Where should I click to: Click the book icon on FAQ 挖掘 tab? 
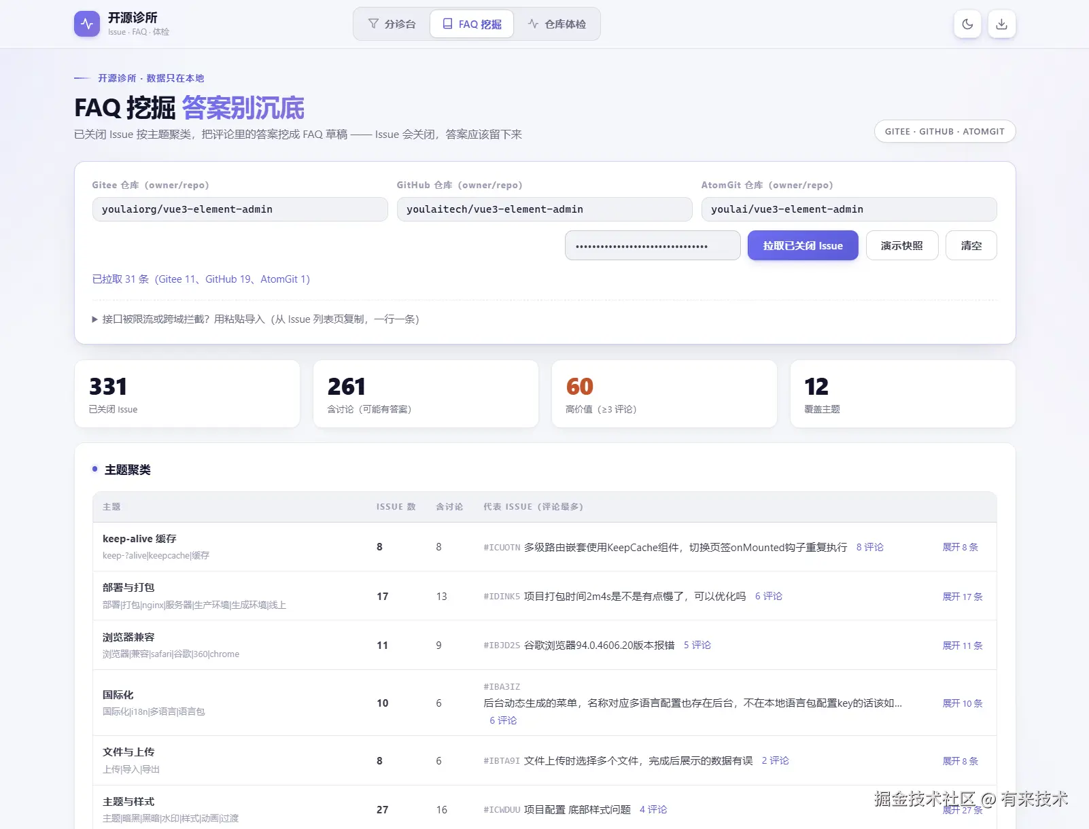[447, 24]
